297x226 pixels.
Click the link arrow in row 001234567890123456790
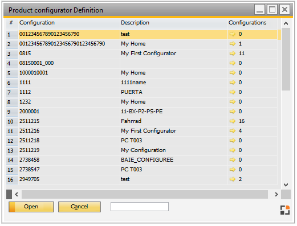[232, 34]
